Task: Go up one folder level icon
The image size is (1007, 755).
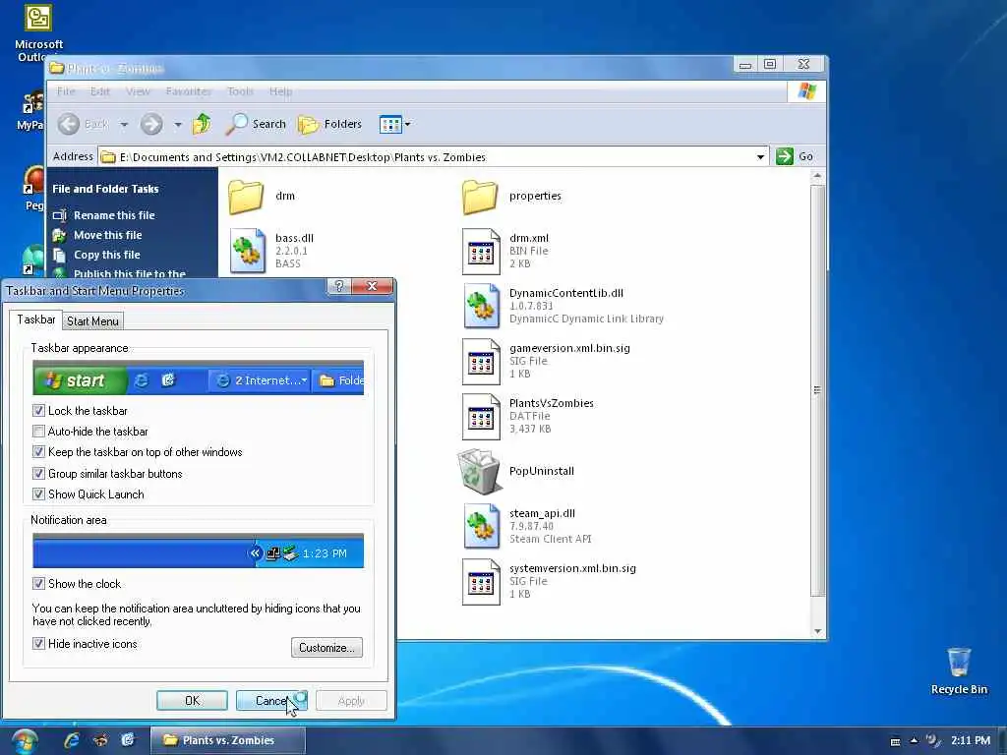Action: point(202,123)
